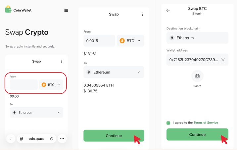Click the Coin Wallet logo icon

8,10
